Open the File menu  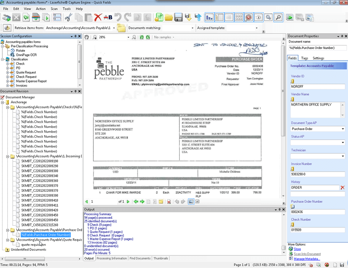tap(6, 9)
